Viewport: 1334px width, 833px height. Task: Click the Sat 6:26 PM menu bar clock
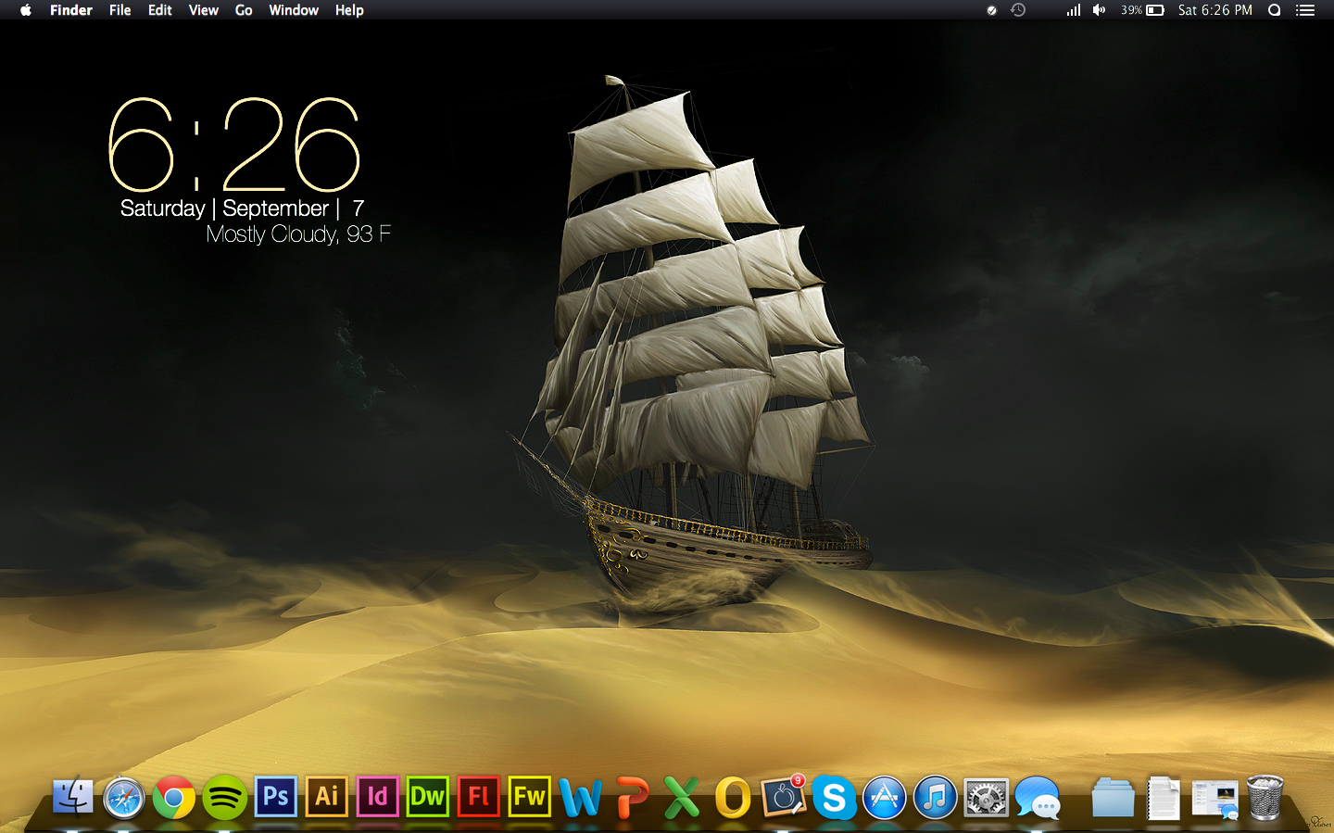[1215, 10]
